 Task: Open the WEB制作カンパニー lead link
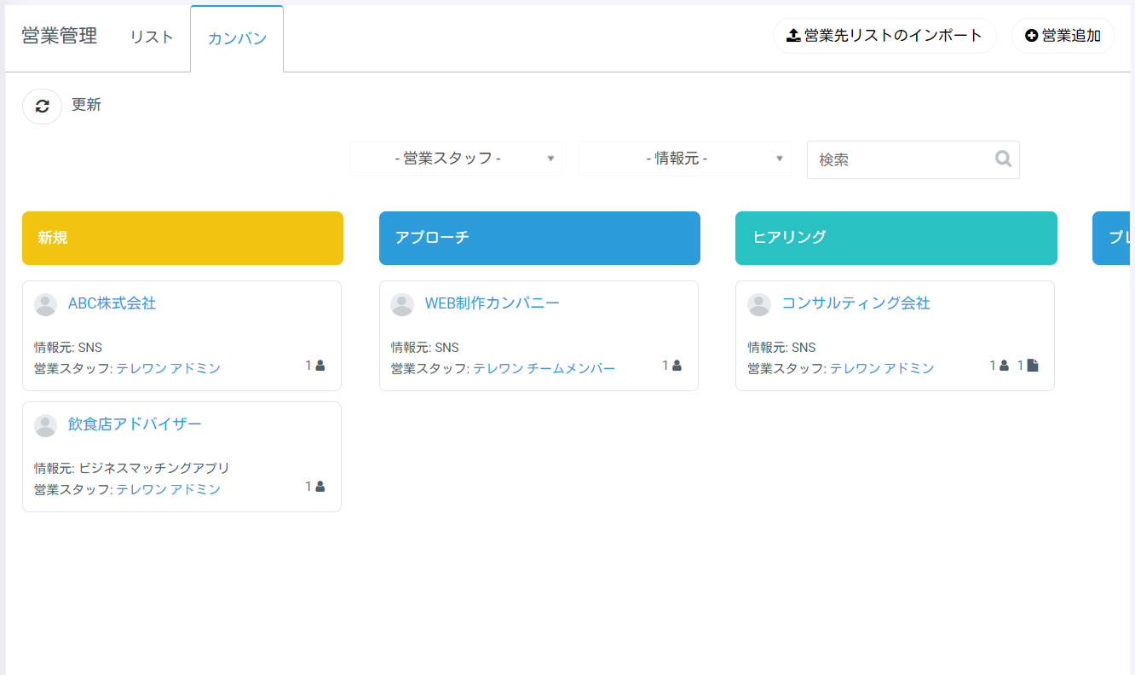click(x=492, y=303)
